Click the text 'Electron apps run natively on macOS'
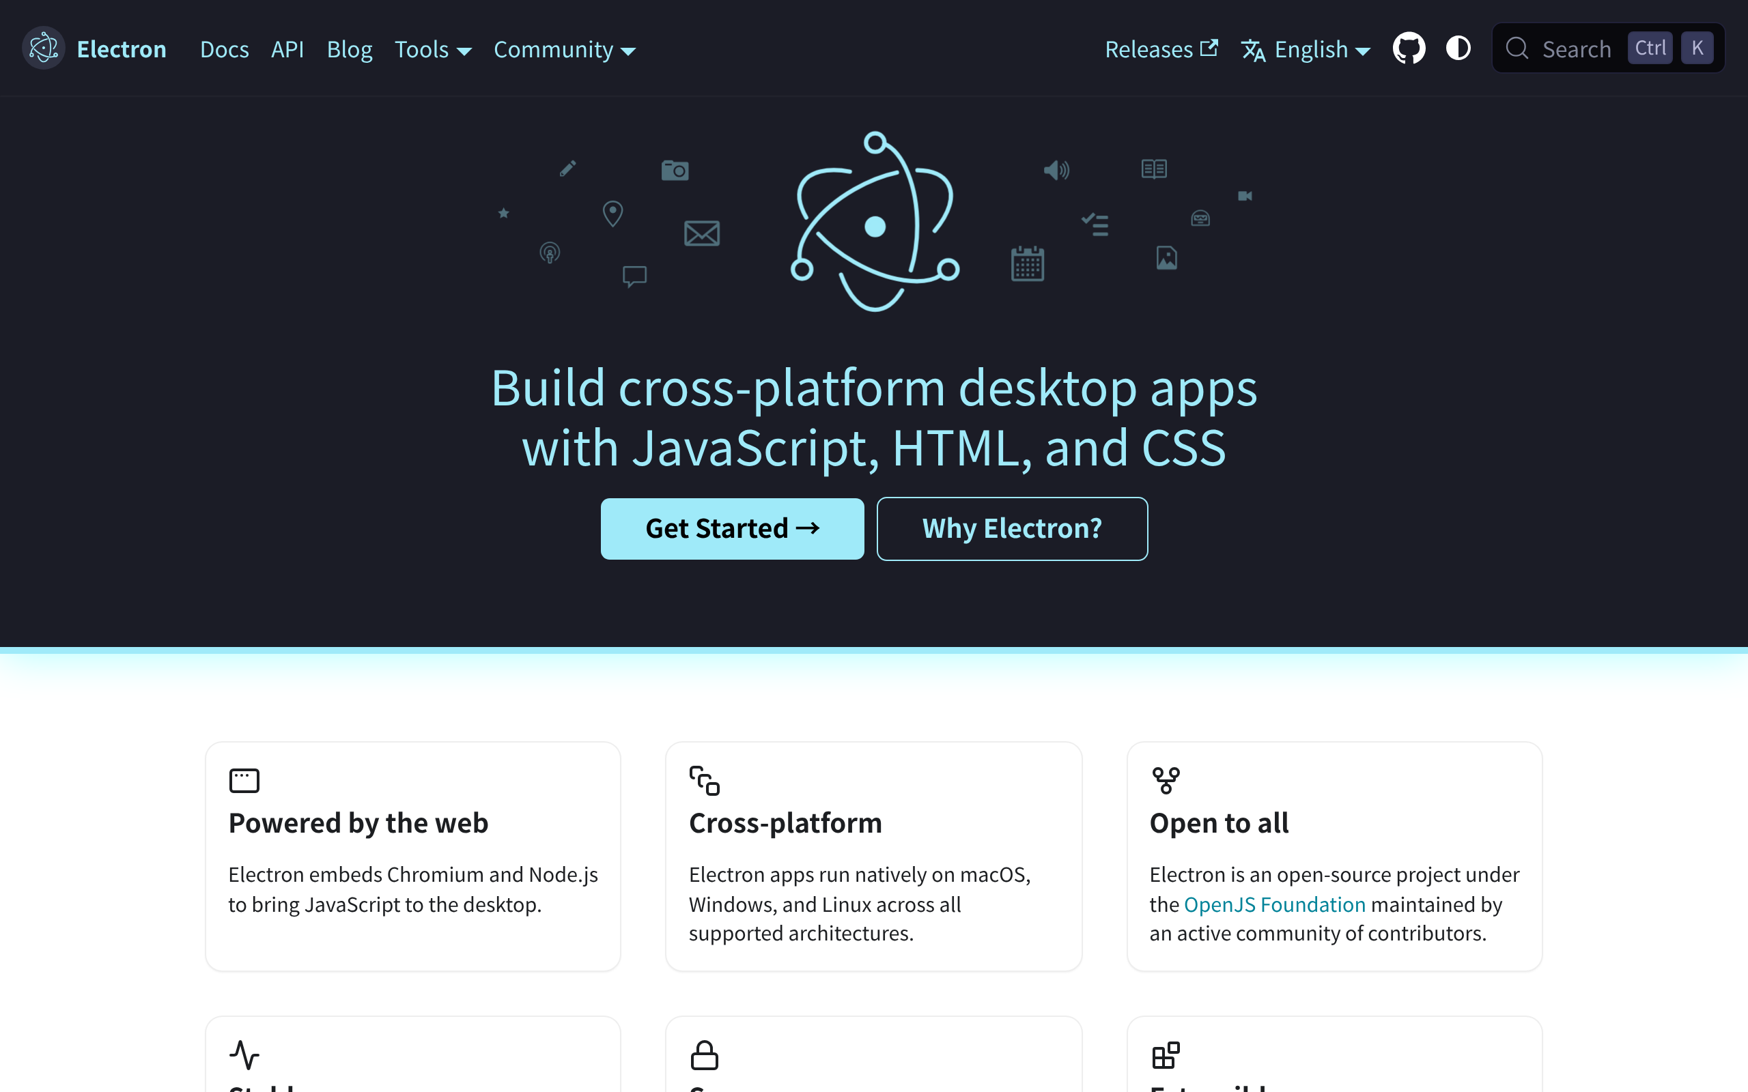1748x1092 pixels. [860, 874]
